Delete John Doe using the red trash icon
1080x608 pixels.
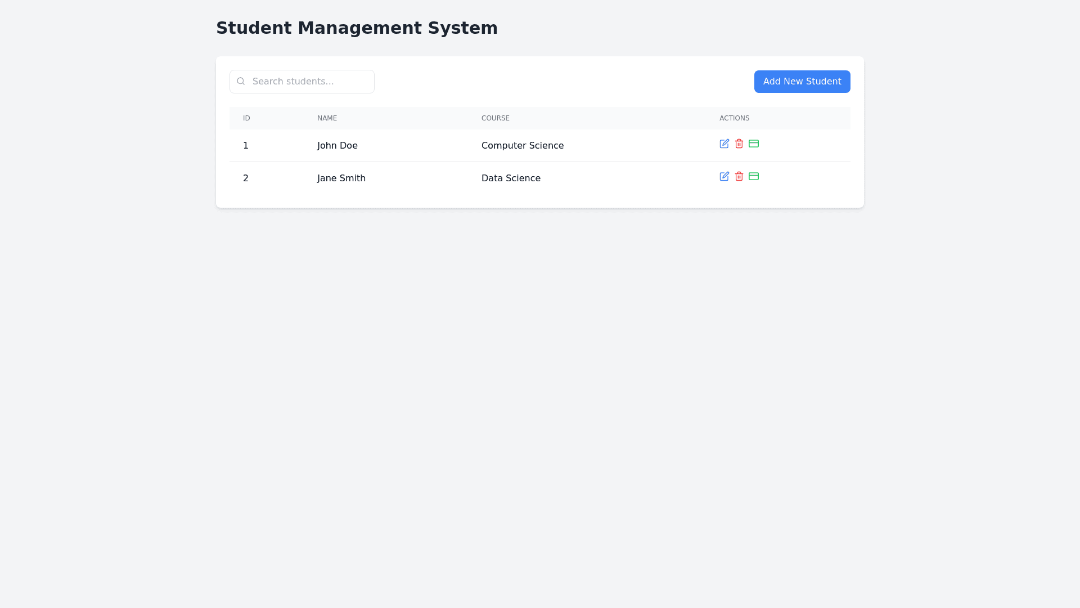pos(739,144)
